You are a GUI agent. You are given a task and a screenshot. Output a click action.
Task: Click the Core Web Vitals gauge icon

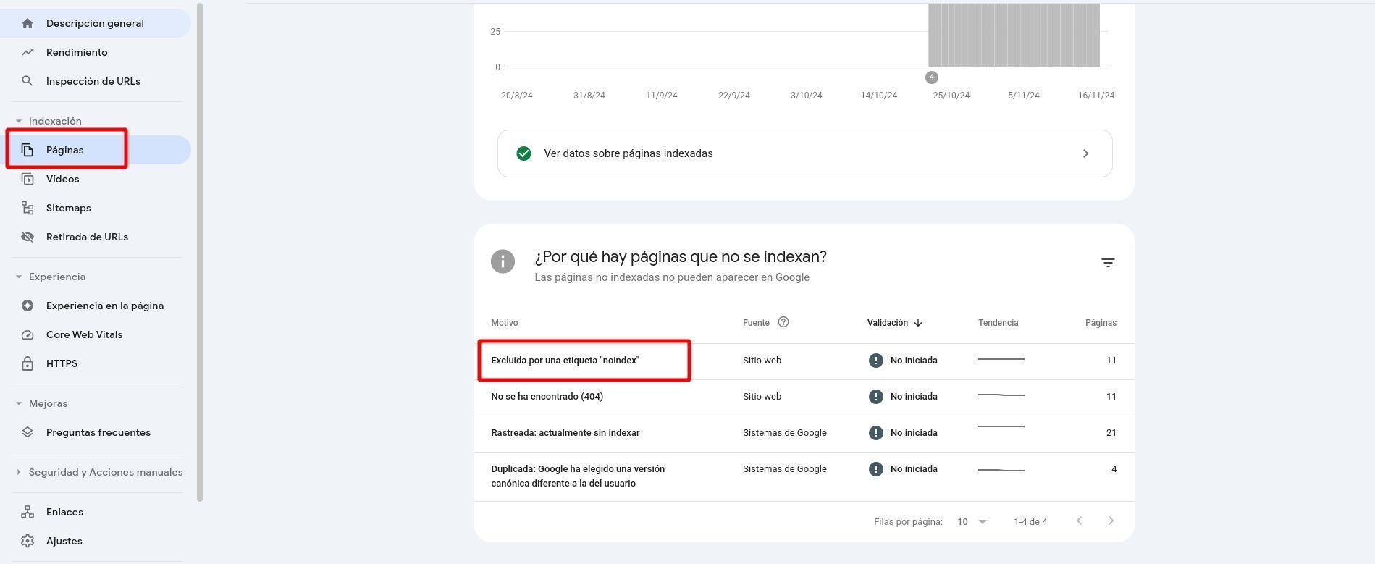click(x=28, y=335)
